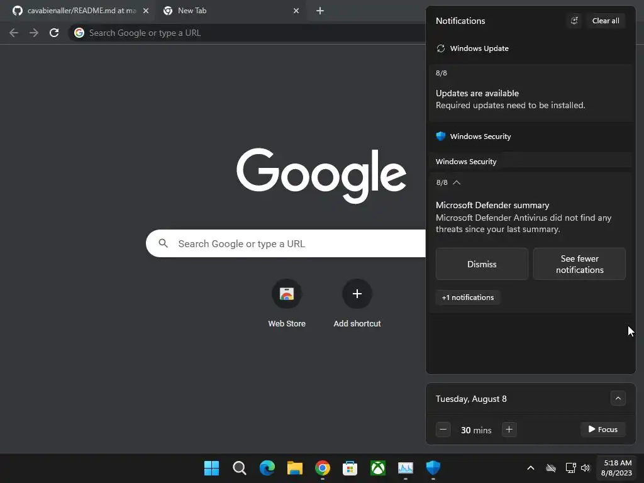The height and width of the screenshot is (483, 644).
Task: Click the Windows Update sync icon
Action: (x=441, y=48)
